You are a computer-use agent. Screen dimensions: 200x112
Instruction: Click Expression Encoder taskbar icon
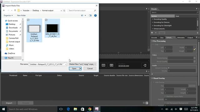pyautogui.click(x=97, y=109)
